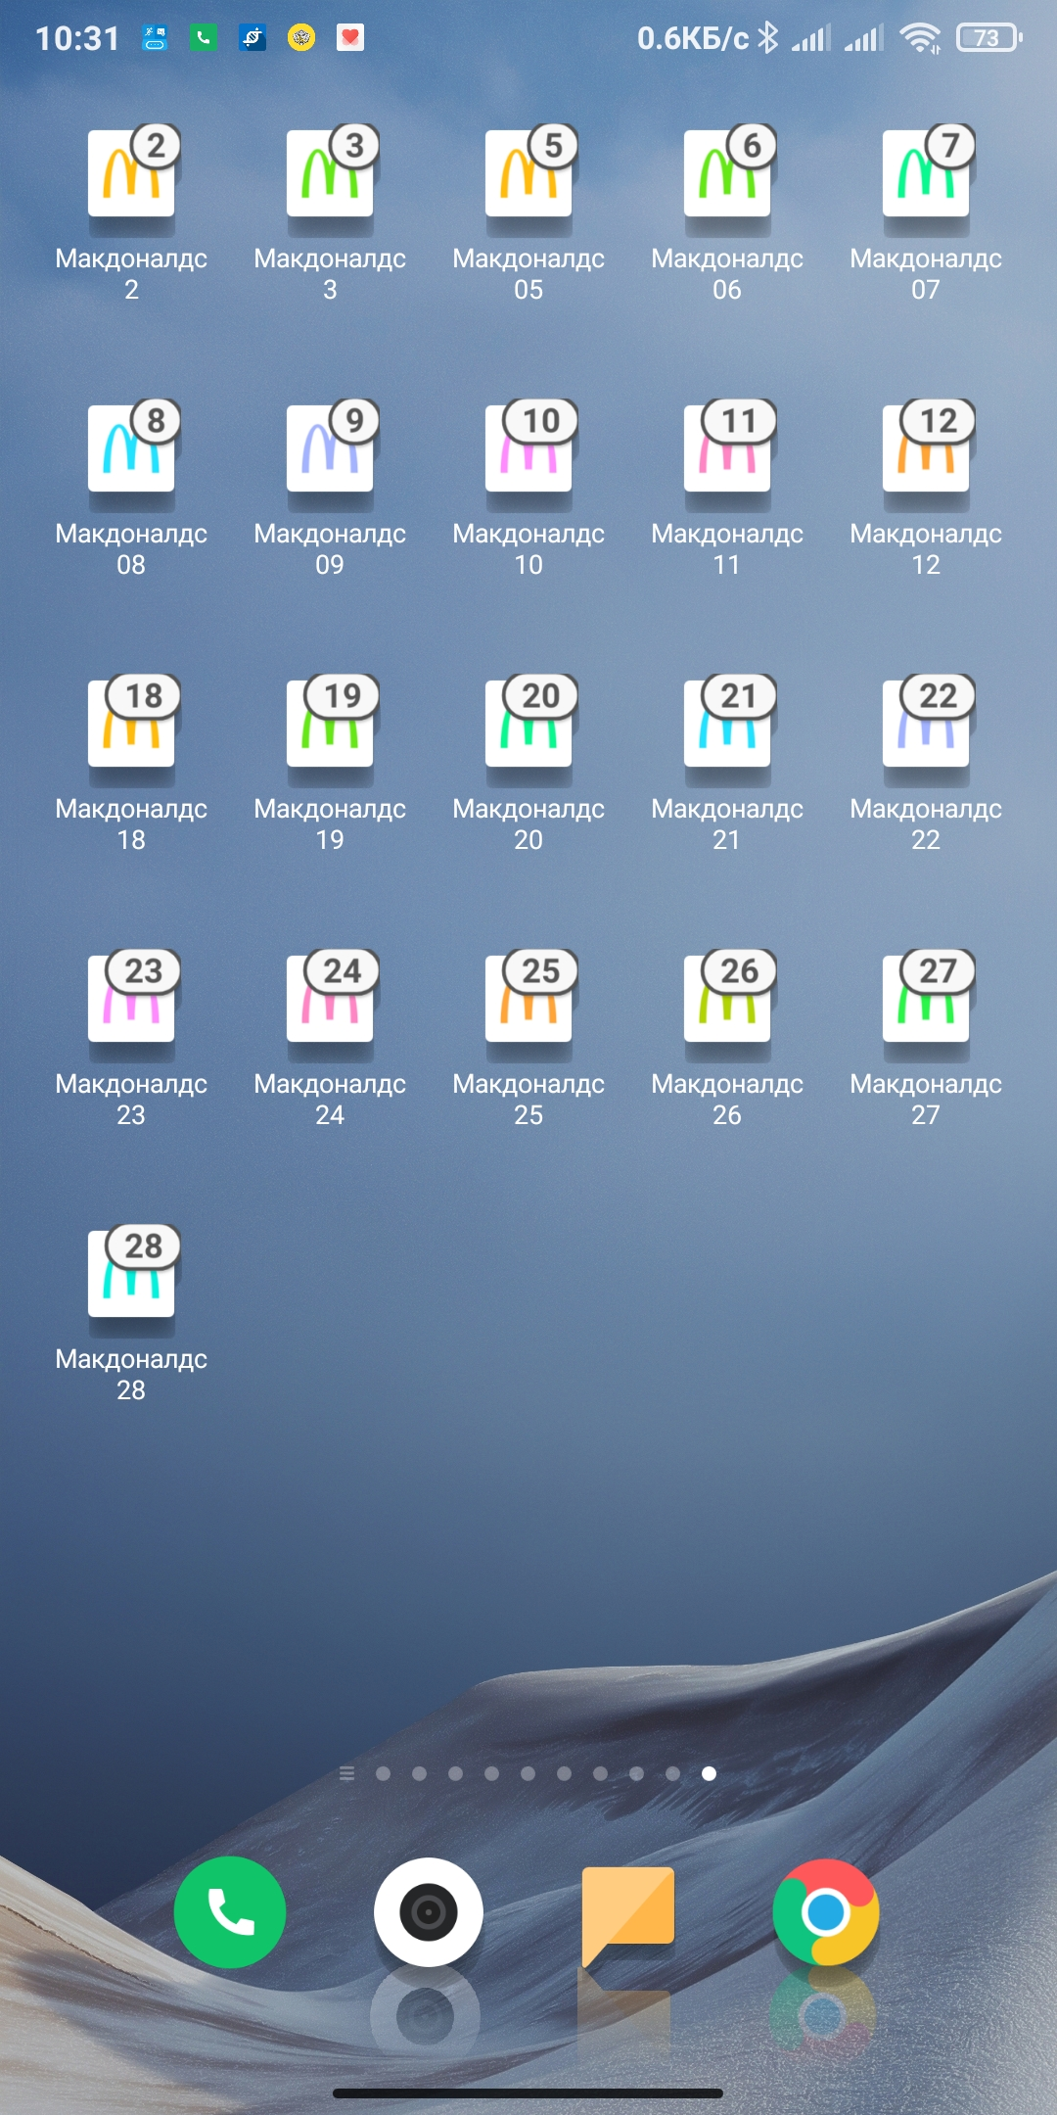1057x2115 pixels.
Task: Tap the Макдоналдс 20 app icon
Action: coord(528,725)
